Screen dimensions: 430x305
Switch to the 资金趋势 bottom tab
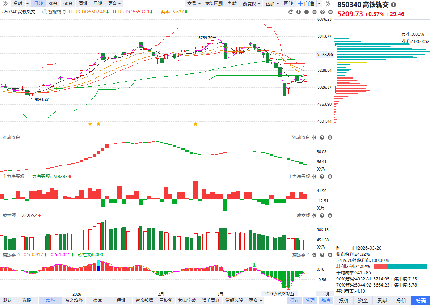tap(74, 301)
